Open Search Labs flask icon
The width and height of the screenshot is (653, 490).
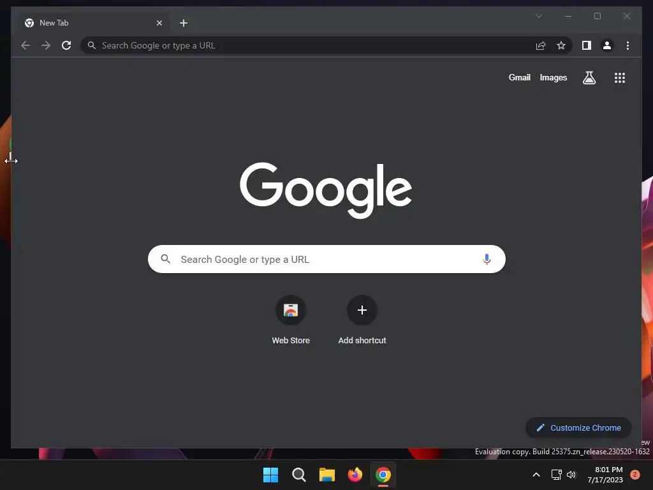[x=589, y=77]
